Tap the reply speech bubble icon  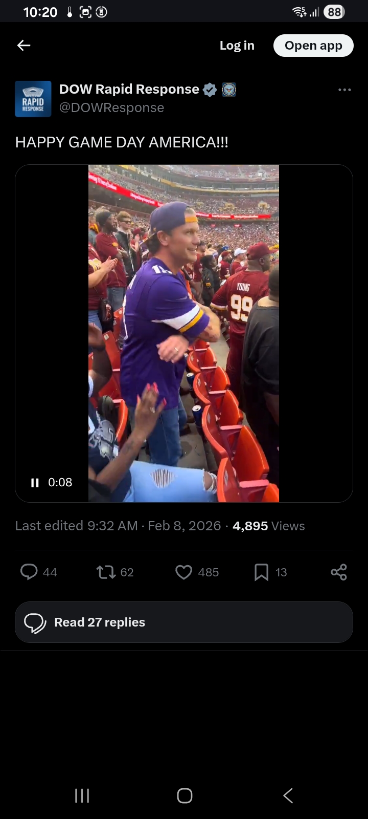click(x=29, y=572)
